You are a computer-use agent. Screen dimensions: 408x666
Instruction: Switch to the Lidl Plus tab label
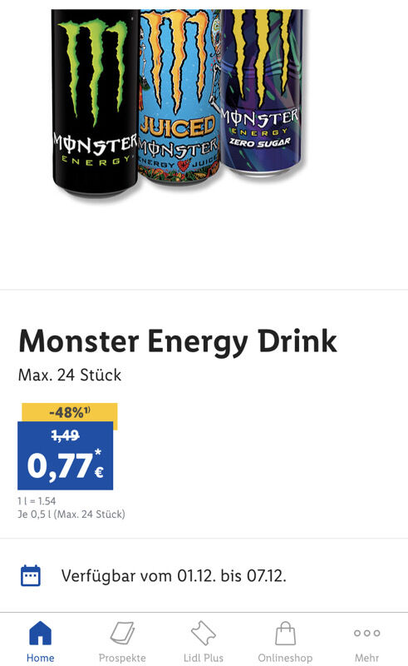tap(203, 658)
